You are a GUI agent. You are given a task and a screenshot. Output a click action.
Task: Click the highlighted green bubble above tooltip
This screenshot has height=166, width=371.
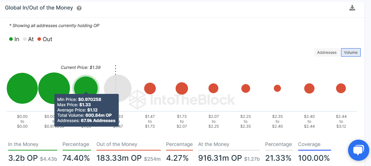pyautogui.click(x=86, y=85)
